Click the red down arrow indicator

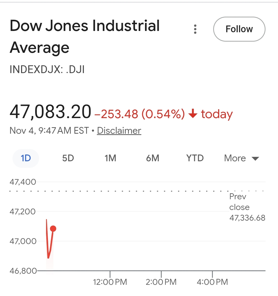click(x=193, y=114)
